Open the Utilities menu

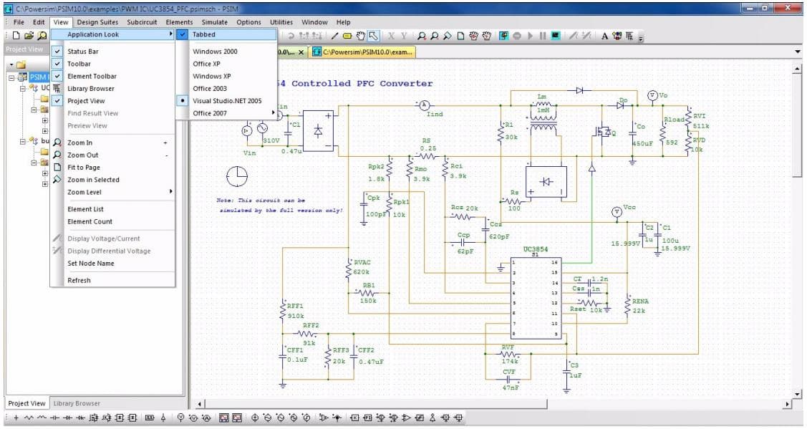pyautogui.click(x=281, y=22)
